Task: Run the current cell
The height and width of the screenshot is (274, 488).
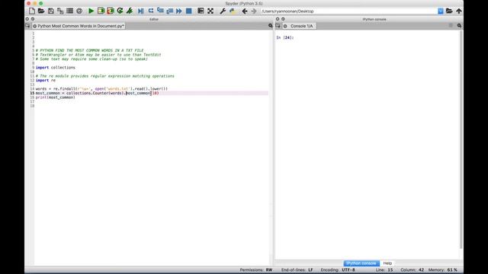Action: click(x=101, y=11)
